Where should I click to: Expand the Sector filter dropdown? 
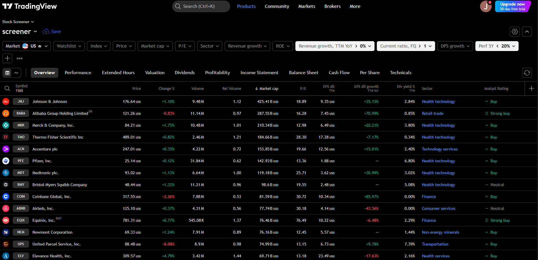tap(209, 46)
